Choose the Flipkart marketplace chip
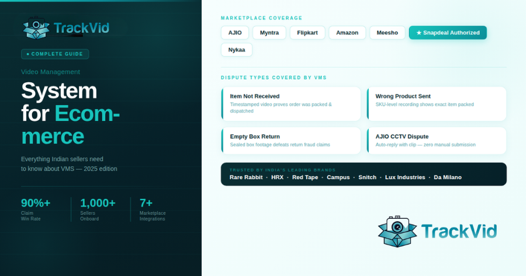 point(307,33)
